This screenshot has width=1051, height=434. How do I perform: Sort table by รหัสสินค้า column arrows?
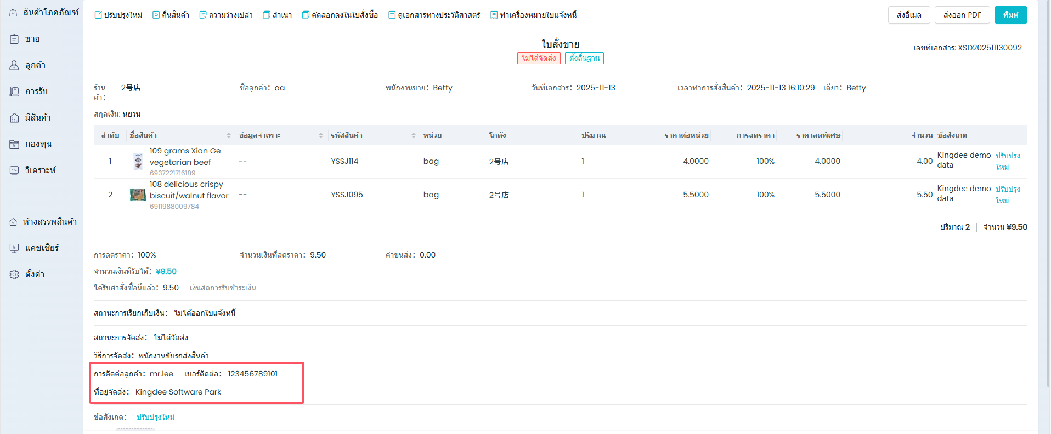point(414,135)
